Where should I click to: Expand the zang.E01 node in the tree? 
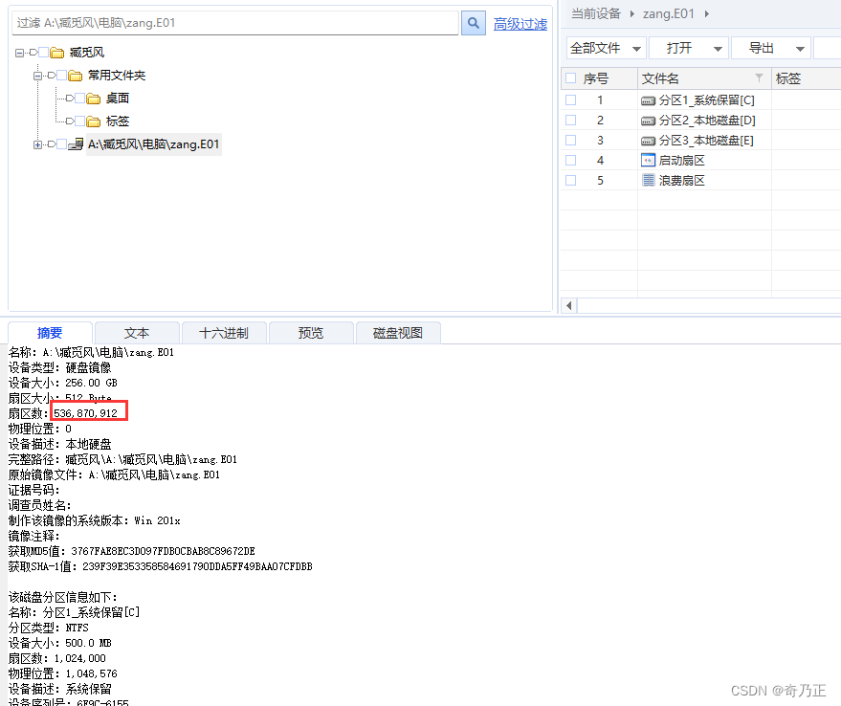point(36,143)
